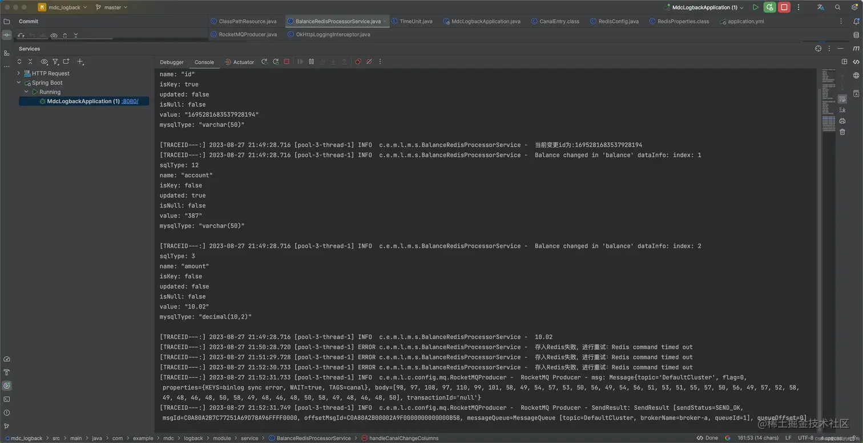Open the Git tool window icon

coord(7,425)
